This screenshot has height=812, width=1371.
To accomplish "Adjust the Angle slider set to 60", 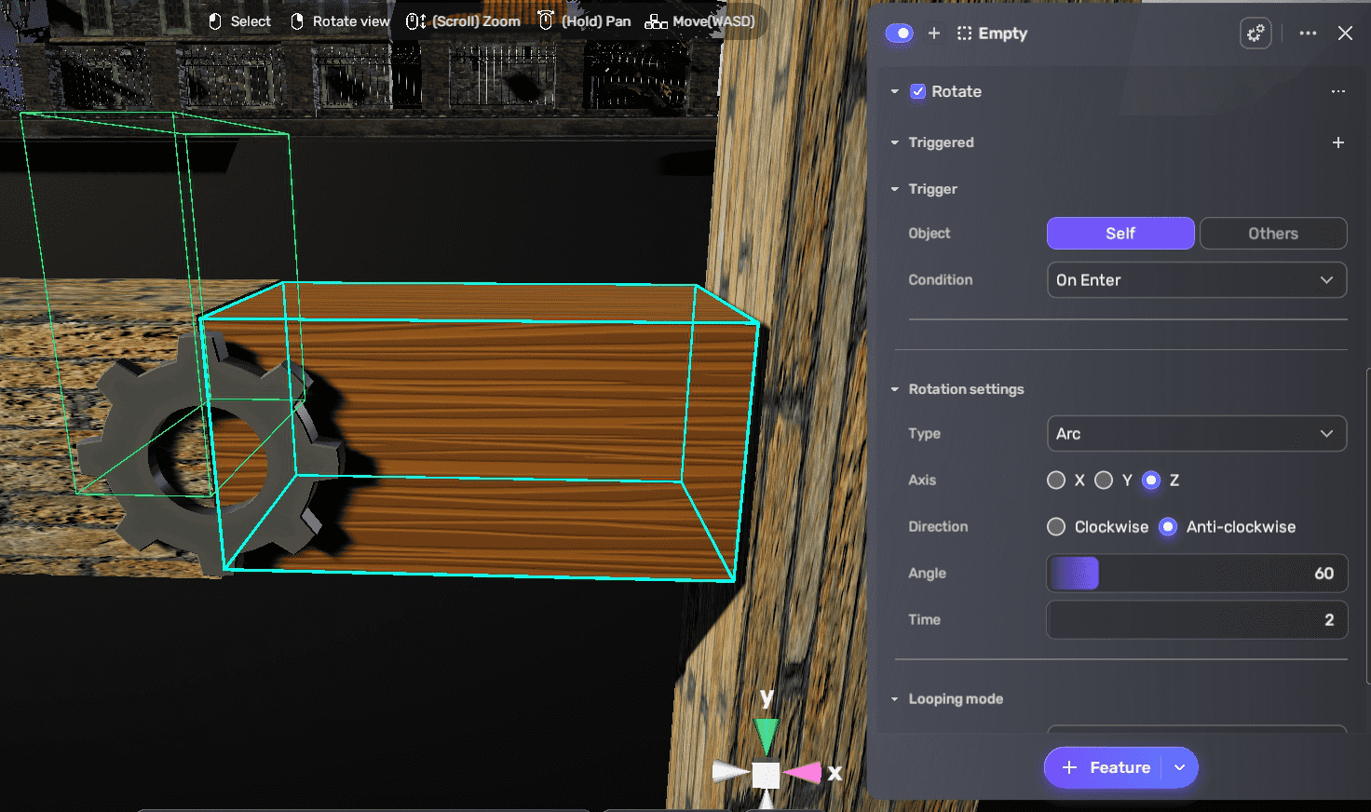I will click(1098, 574).
